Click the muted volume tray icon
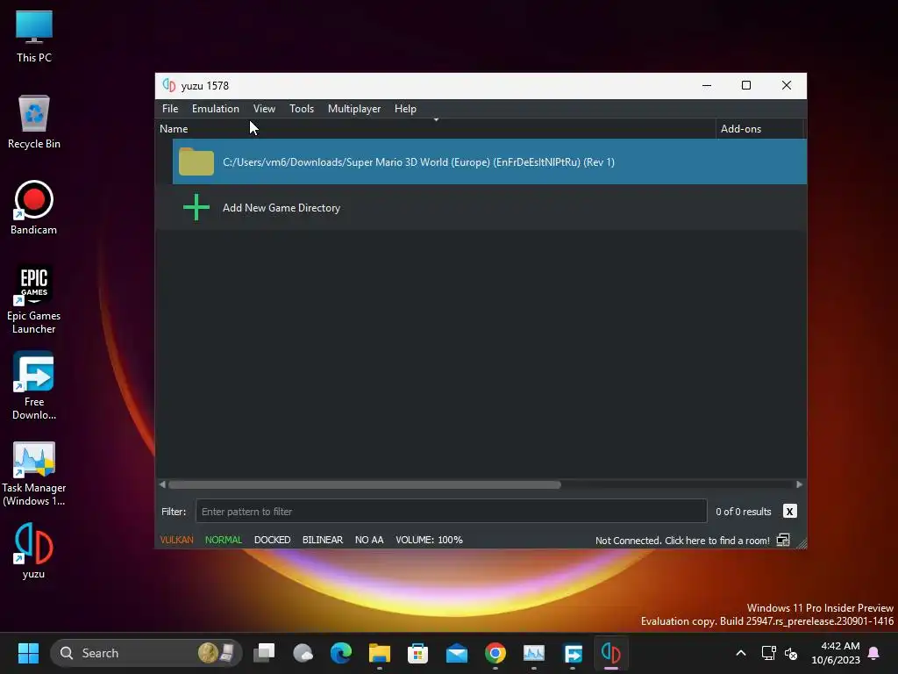 pos(791,653)
